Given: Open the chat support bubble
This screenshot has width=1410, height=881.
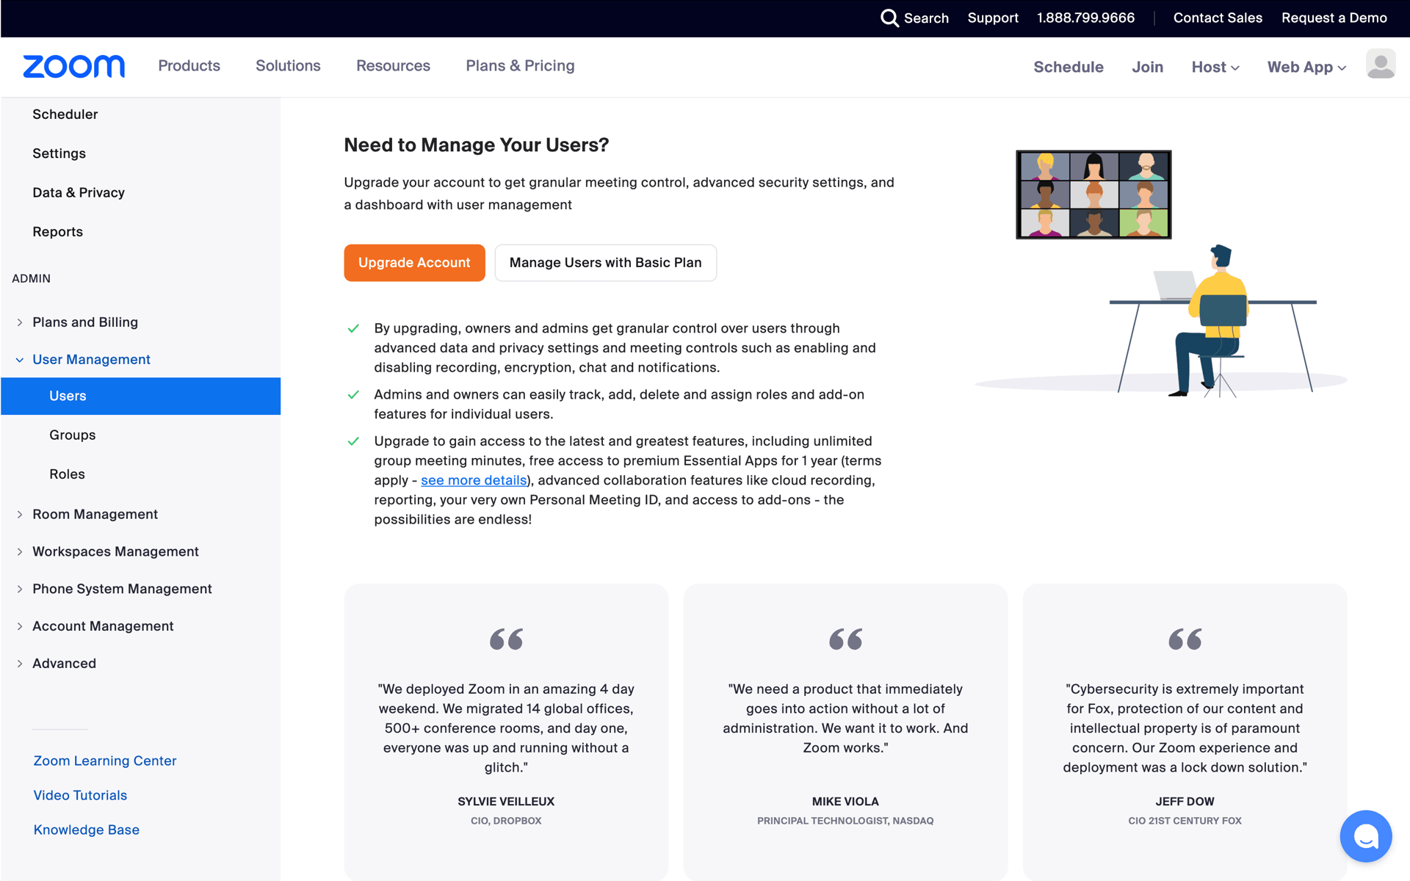Looking at the screenshot, I should [1365, 835].
